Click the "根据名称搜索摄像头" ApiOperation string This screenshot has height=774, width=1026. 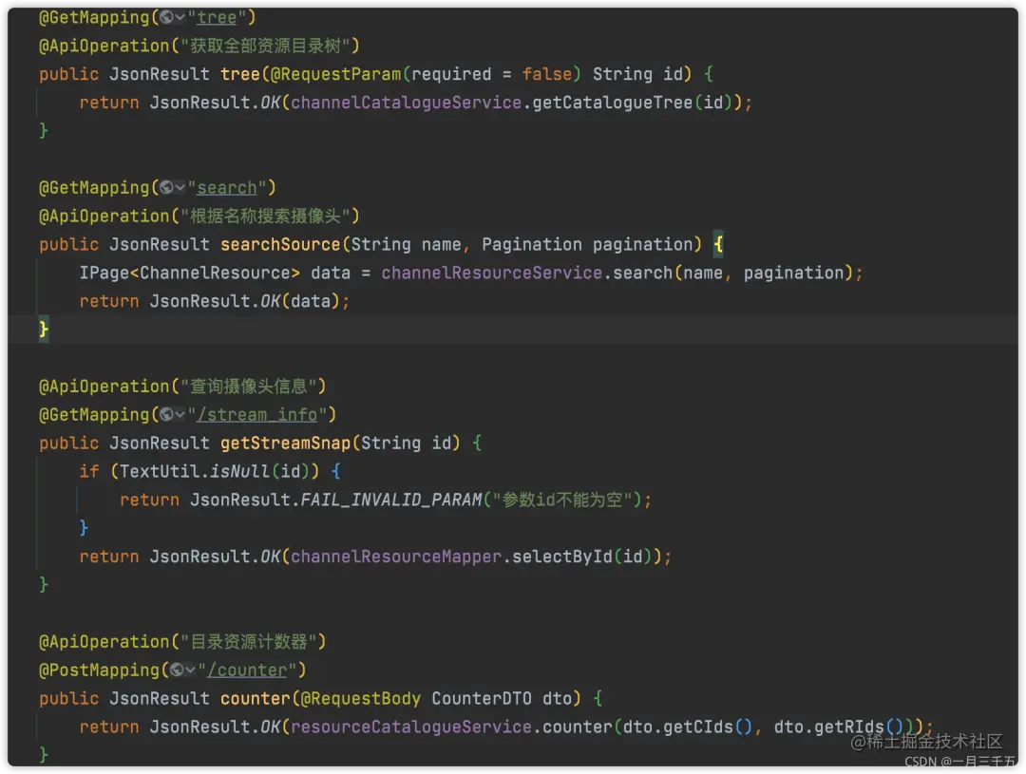pos(265,216)
